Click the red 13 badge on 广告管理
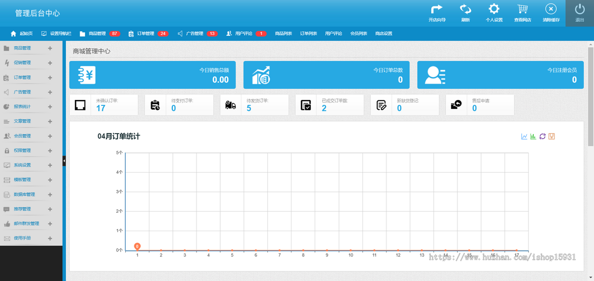594x281 pixels. click(x=212, y=34)
